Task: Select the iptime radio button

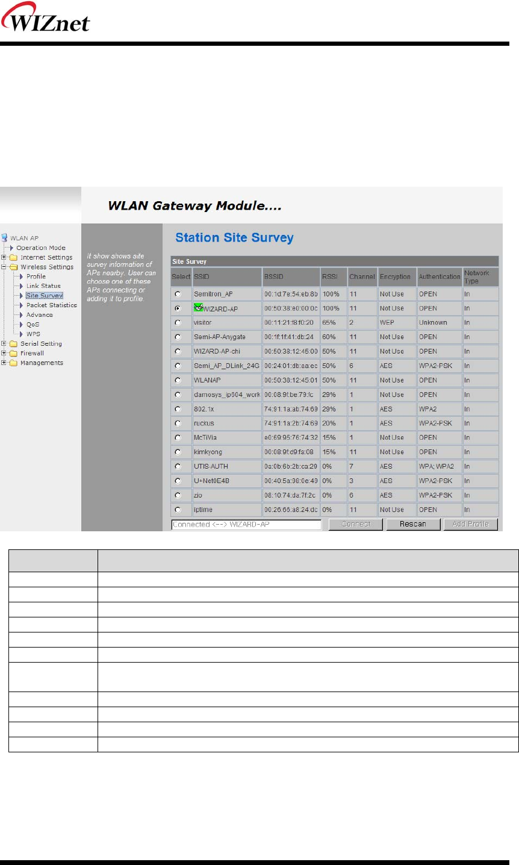Action: coord(178,510)
